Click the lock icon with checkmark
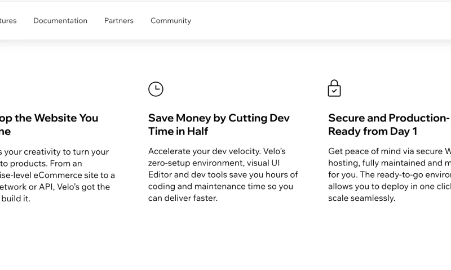This screenshot has height=270, width=451. (x=334, y=88)
